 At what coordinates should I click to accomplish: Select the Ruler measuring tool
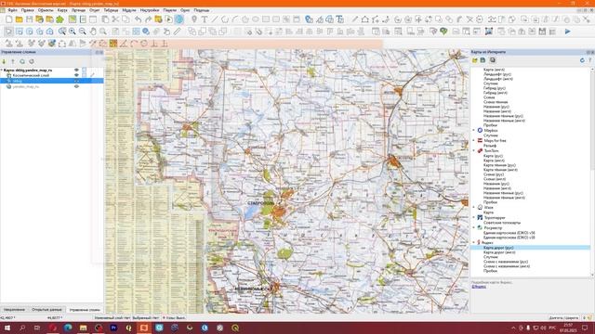click(x=178, y=32)
